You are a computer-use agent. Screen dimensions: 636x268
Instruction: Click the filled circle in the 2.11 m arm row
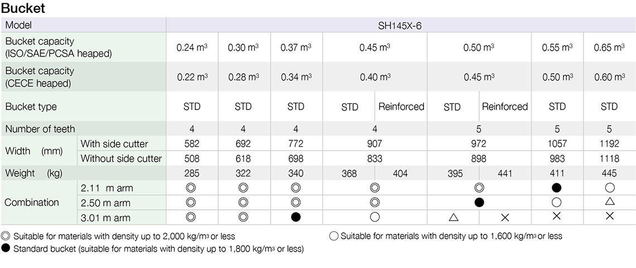click(x=557, y=188)
